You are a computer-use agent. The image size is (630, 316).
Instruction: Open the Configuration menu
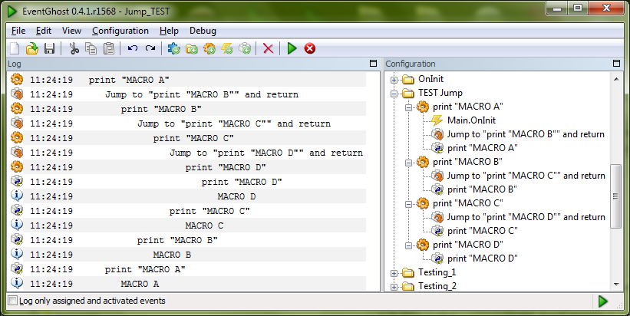tap(120, 31)
